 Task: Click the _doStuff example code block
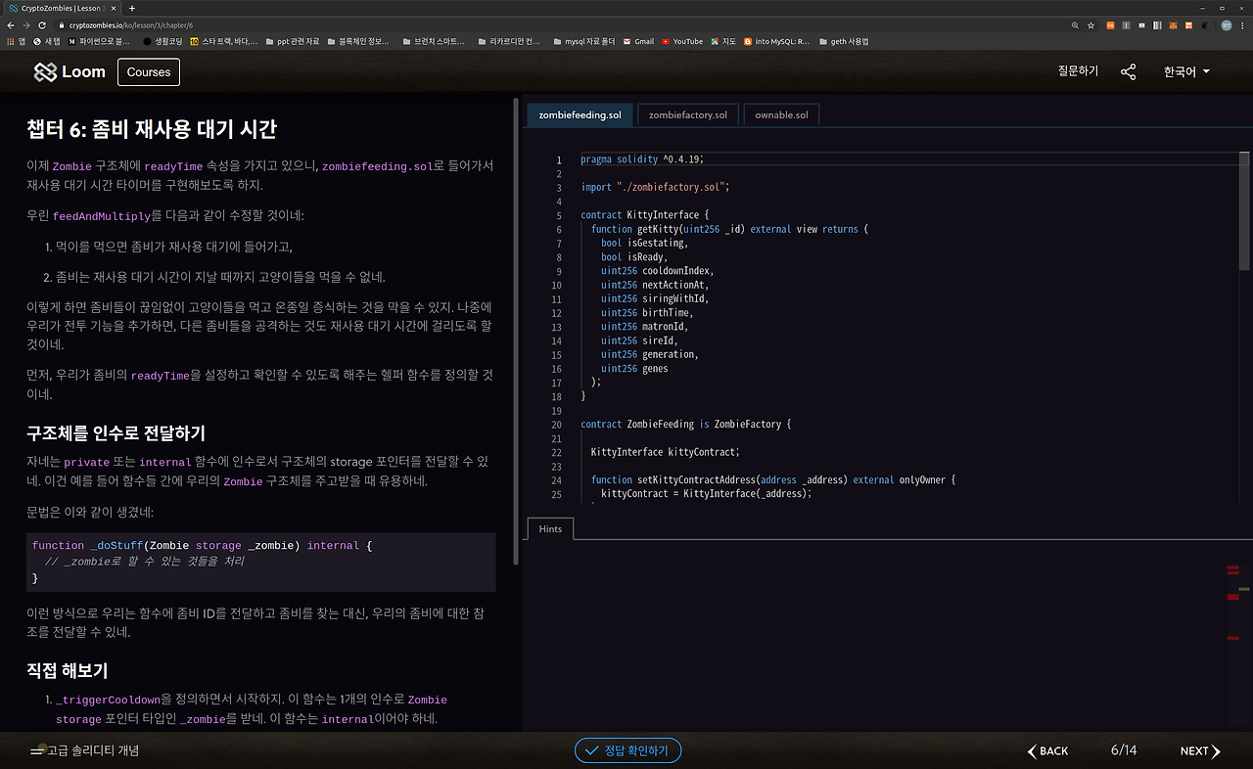(x=260, y=563)
